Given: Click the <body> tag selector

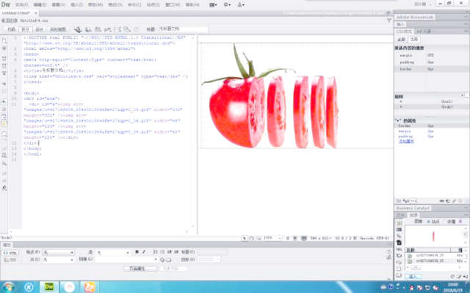Looking at the screenshot, I should click(6, 238).
